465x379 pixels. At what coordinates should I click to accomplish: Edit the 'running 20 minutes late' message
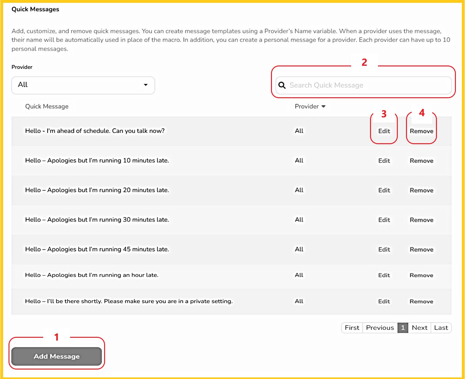(384, 190)
